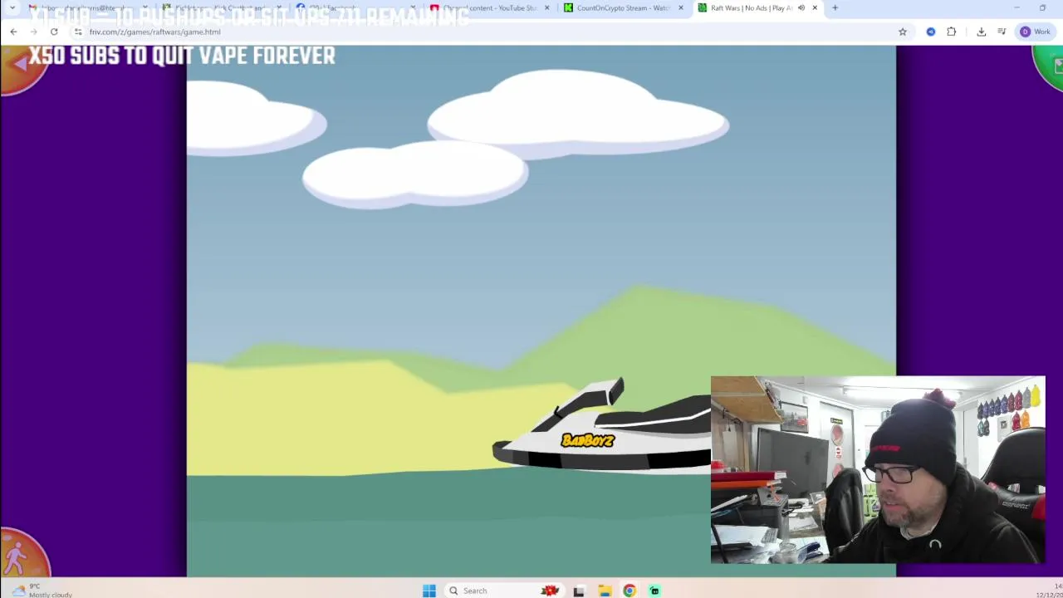Open the Chrome downloads panel
1063x598 pixels.
coord(981,32)
